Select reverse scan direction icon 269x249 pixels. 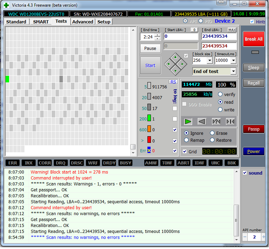(202, 122)
